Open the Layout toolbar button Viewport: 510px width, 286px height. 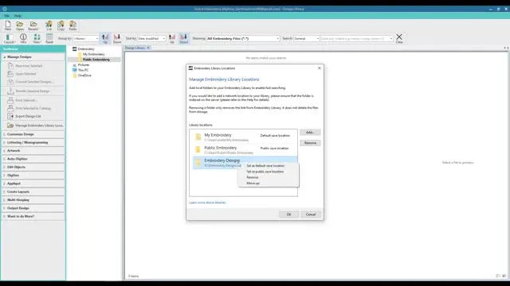pos(10,39)
